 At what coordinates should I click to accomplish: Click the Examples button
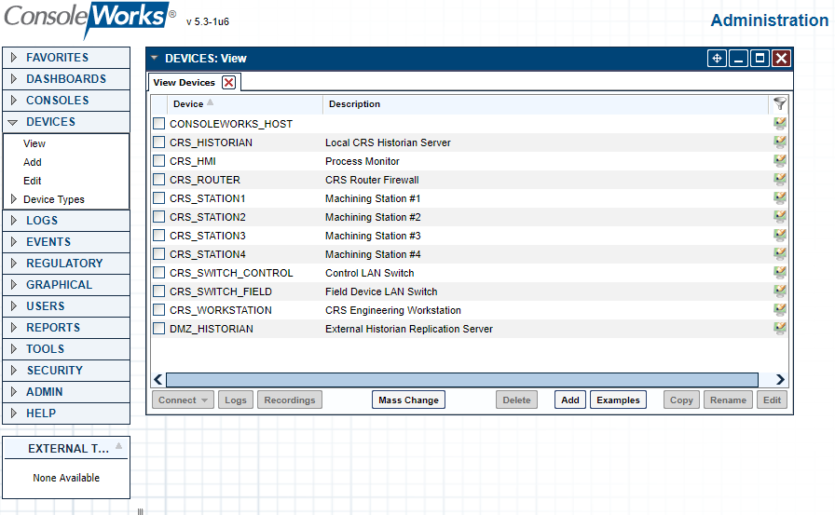coord(618,400)
